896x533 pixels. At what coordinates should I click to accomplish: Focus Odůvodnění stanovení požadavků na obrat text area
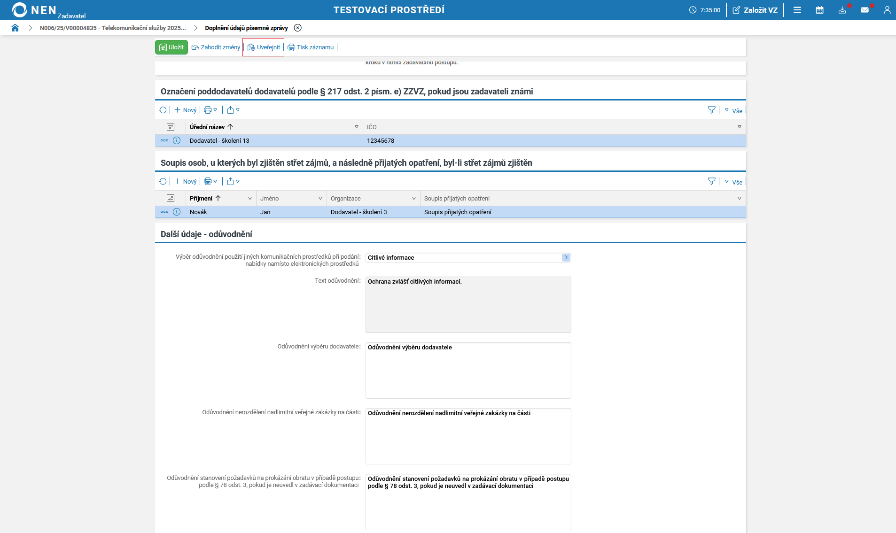point(468,502)
